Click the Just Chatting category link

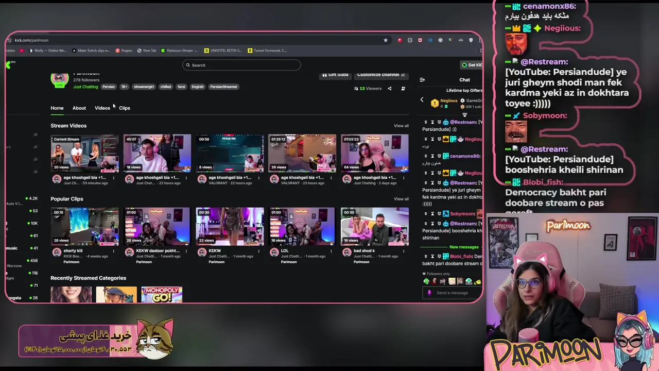point(85,87)
